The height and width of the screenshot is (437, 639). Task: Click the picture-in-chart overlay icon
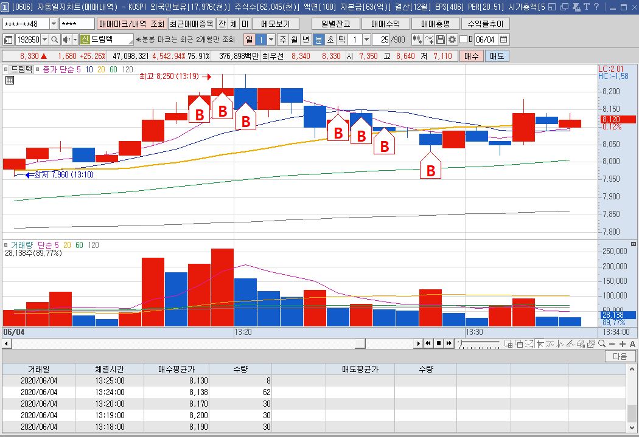pos(592,344)
